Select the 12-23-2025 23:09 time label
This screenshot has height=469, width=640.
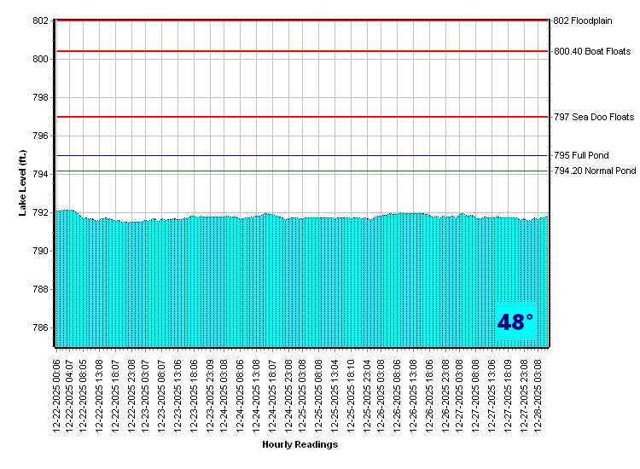click(210, 394)
